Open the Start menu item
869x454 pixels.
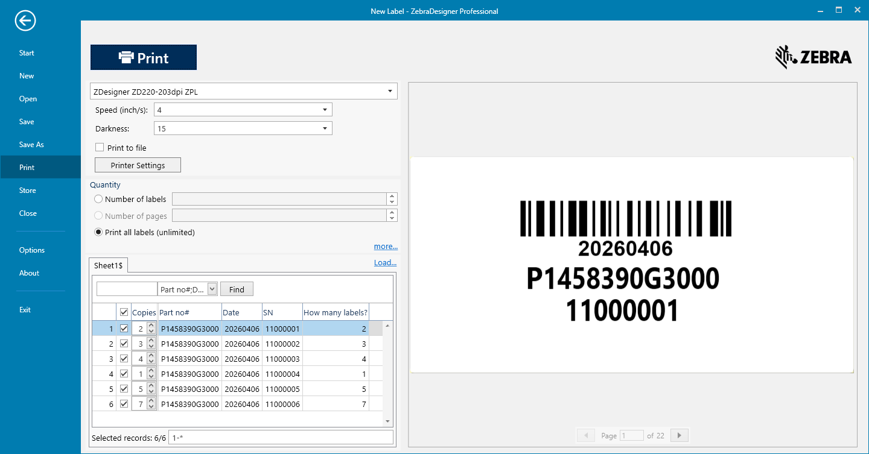[x=27, y=53]
